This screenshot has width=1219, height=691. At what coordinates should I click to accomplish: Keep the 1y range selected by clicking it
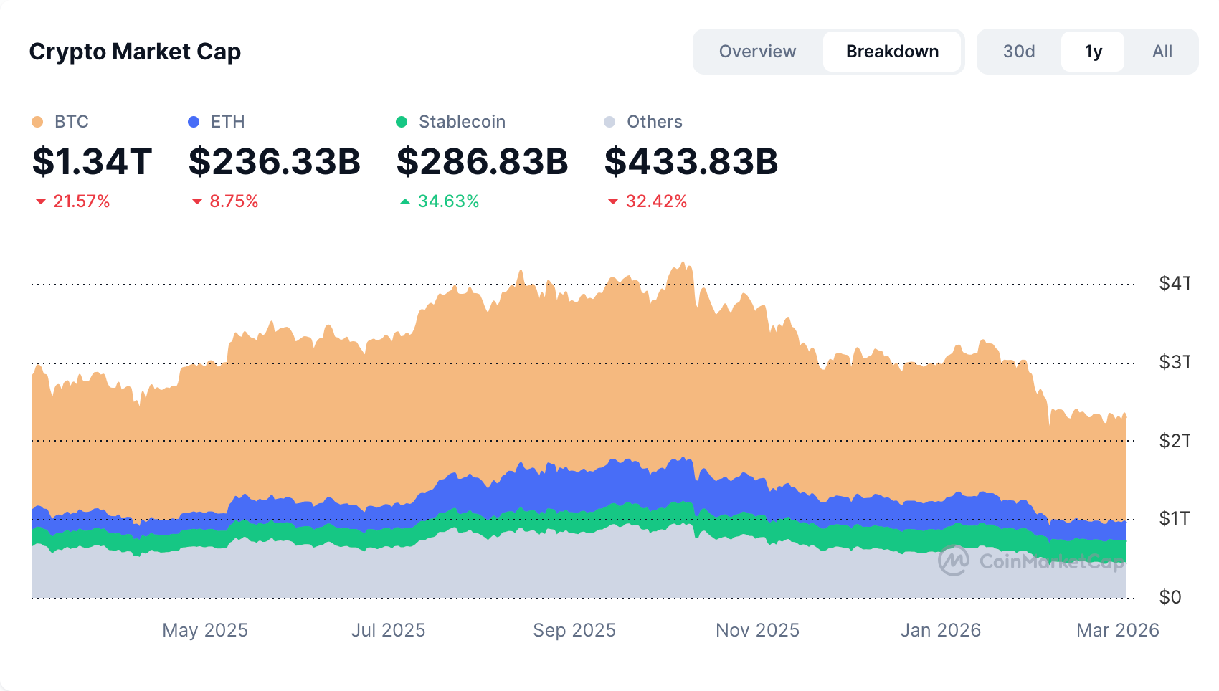(1092, 51)
